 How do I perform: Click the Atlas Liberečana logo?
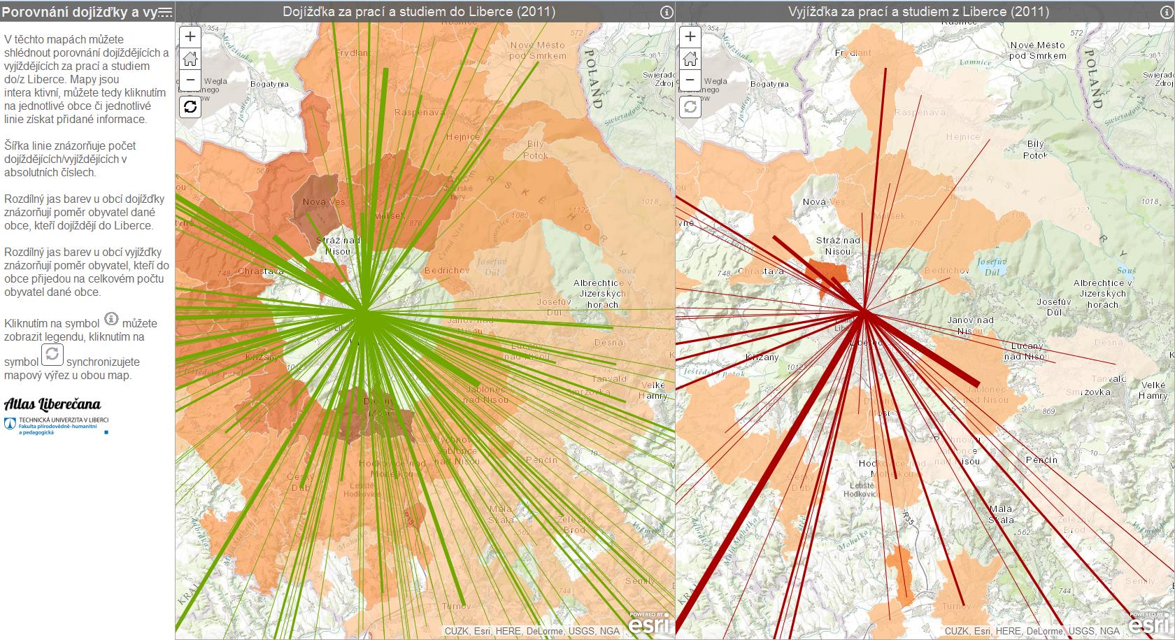52,404
